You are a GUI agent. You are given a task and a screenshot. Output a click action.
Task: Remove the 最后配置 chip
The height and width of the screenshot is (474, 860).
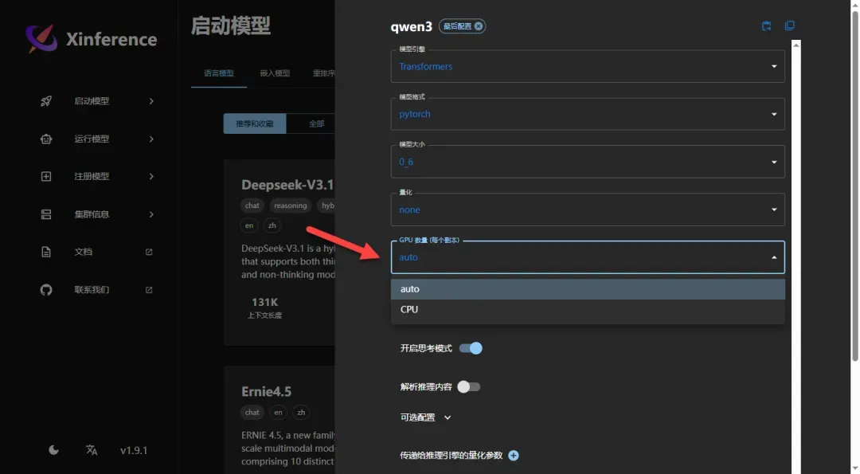[479, 26]
